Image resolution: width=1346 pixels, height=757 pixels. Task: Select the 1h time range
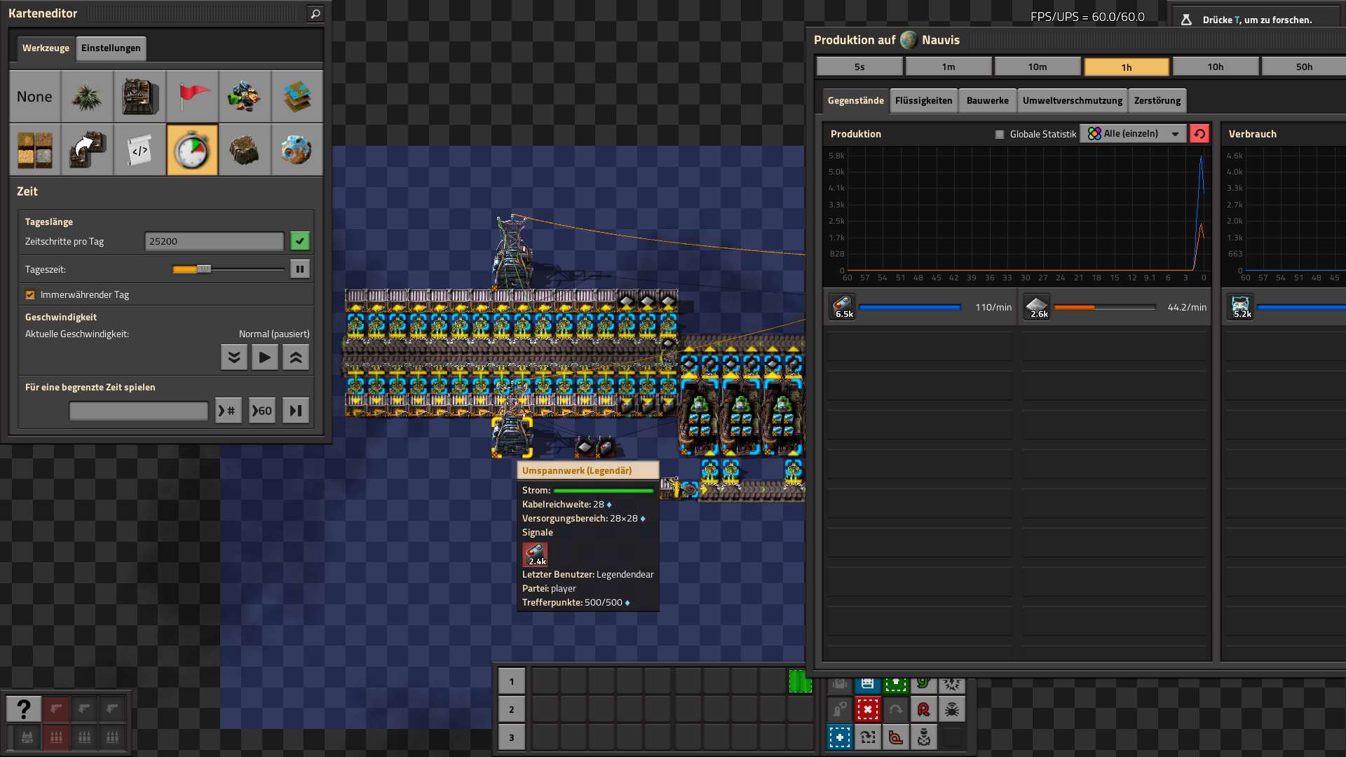[1127, 67]
